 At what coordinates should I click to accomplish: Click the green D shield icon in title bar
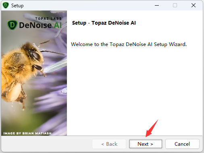6,5
